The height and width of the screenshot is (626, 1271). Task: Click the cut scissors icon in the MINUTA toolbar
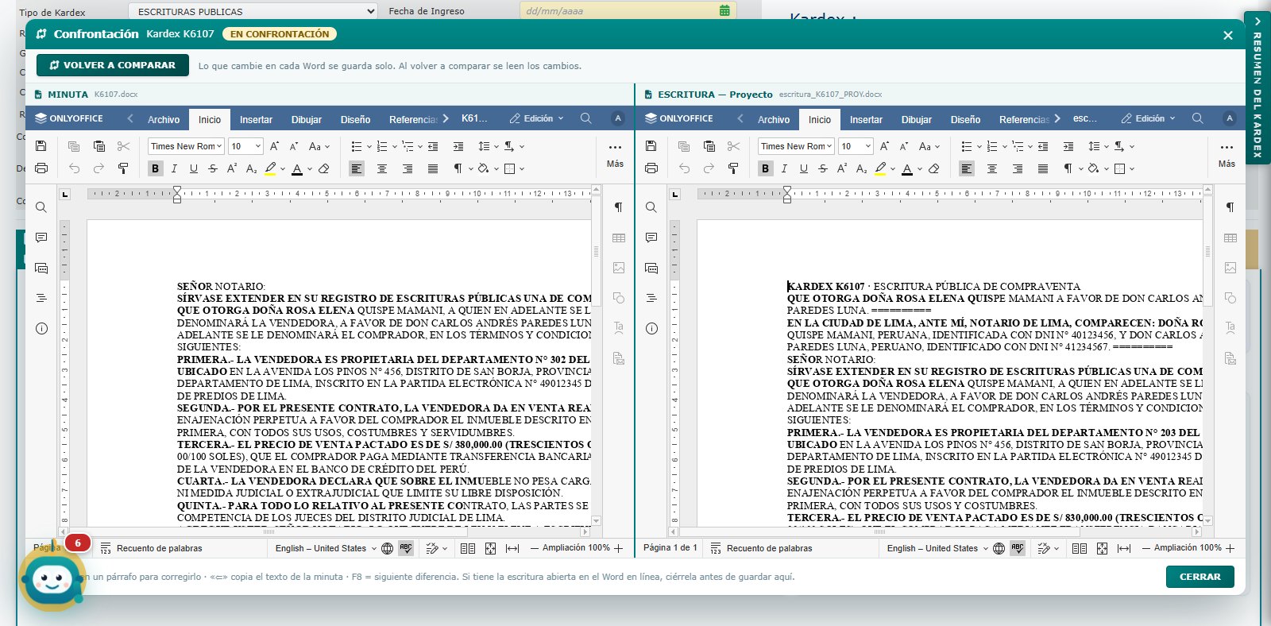coord(123,146)
